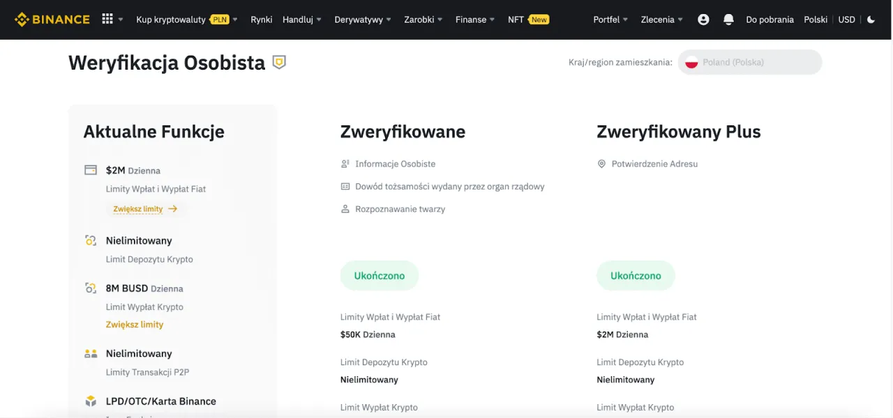Click the Rozpoznawanie twarzy face icon

(345, 209)
